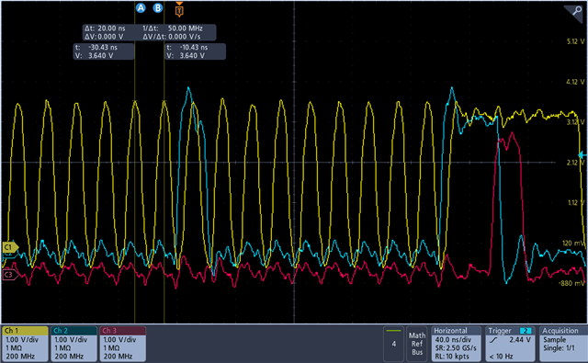
Task: Select the C1 channel ground handle
Action: tap(10, 247)
